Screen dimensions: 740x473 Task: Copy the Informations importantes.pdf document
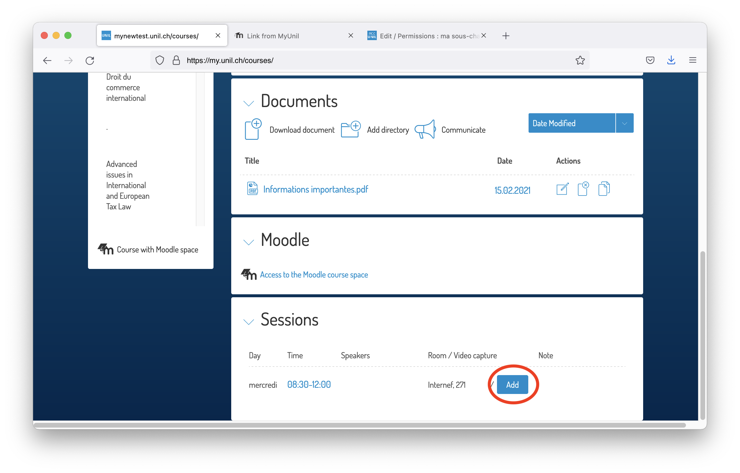coord(604,189)
